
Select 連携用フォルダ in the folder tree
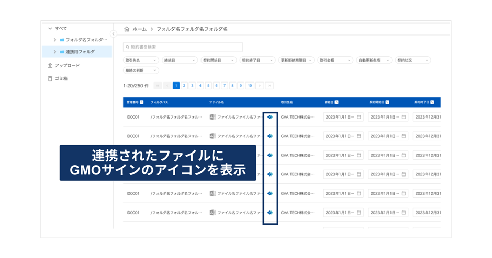(x=77, y=52)
